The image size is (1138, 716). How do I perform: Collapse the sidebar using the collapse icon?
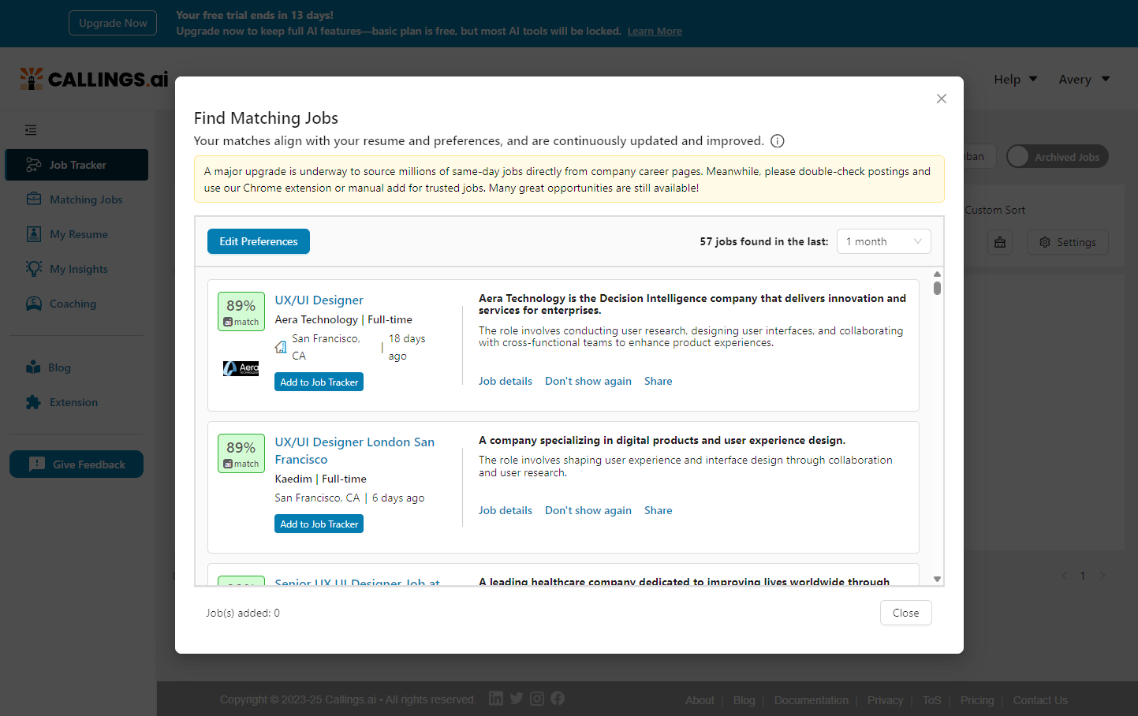point(31,129)
